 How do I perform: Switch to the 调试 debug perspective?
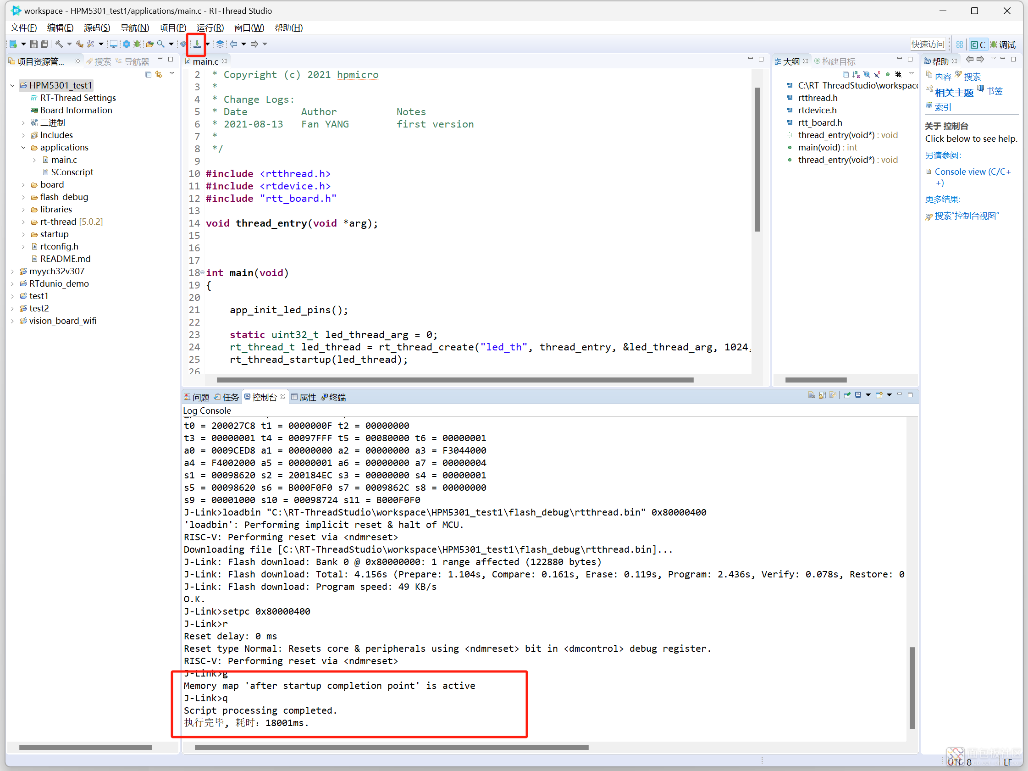coord(1003,44)
